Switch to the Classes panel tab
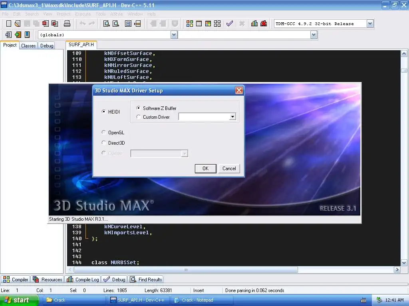The width and height of the screenshot is (409, 306). [x=28, y=46]
